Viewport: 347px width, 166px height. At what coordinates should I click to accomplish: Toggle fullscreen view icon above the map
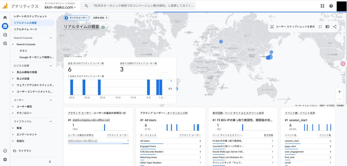click(320, 27)
